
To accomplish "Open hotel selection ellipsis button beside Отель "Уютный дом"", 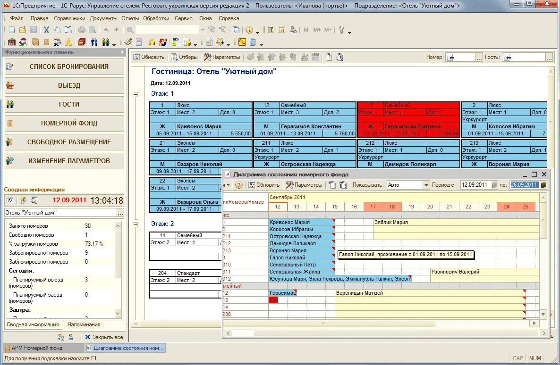I will [120, 213].
